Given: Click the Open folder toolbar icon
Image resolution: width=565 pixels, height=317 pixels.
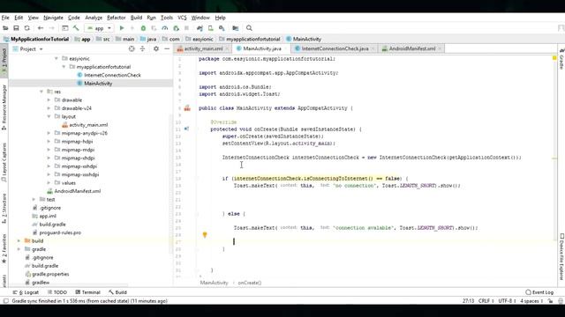Looking at the screenshot, I should pyautogui.click(x=5, y=28).
